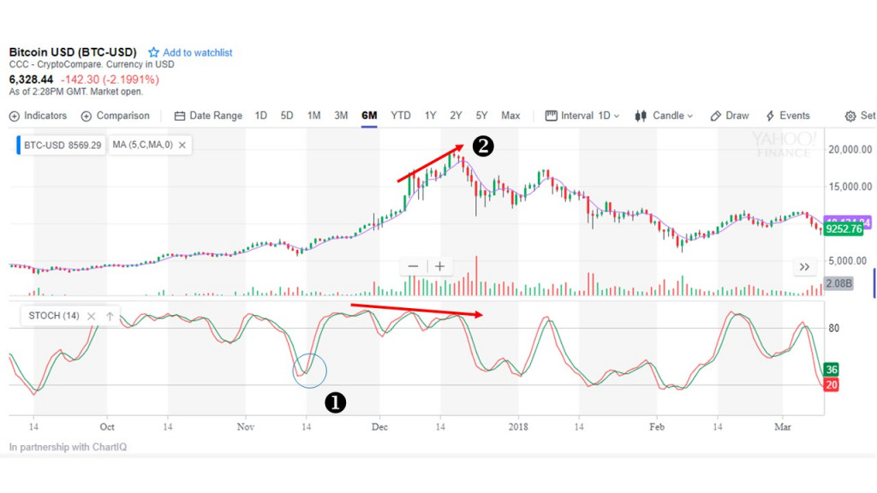Click the Comparison plus-circle icon
The width and height of the screenshot is (877, 493).
pyautogui.click(x=87, y=116)
